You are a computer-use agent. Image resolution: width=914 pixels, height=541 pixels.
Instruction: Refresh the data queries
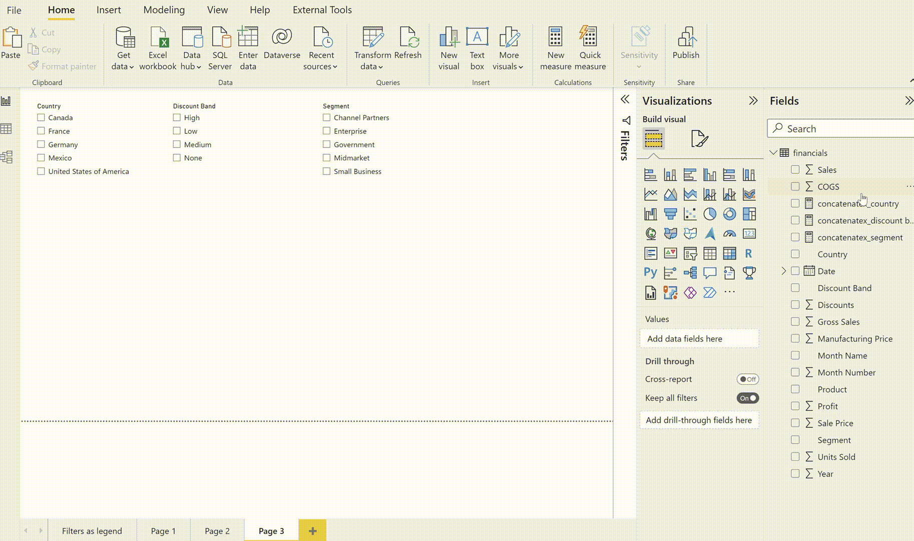tap(408, 44)
